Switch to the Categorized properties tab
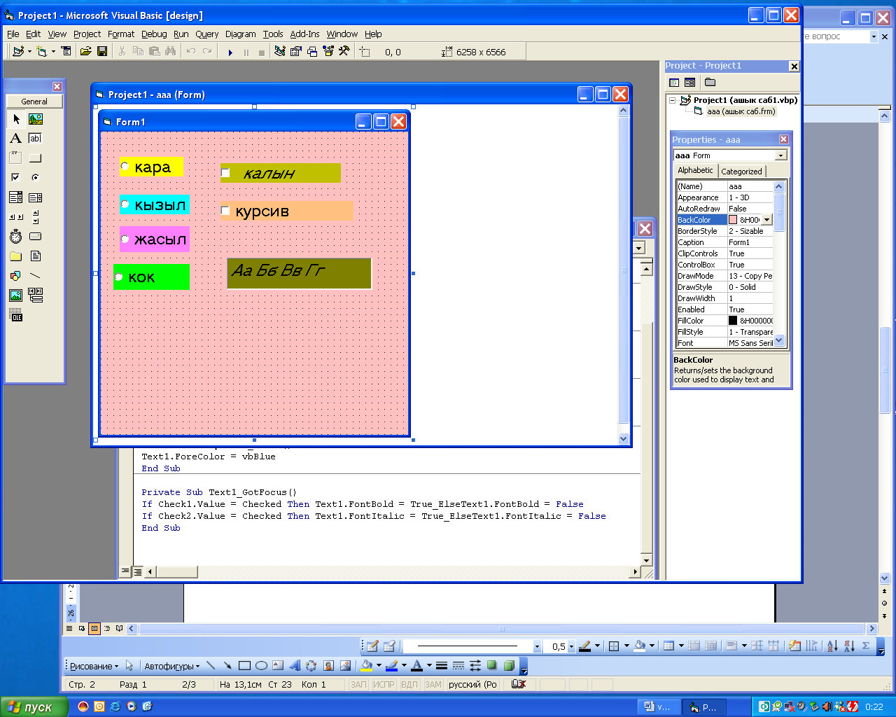896x717 pixels. point(741,171)
